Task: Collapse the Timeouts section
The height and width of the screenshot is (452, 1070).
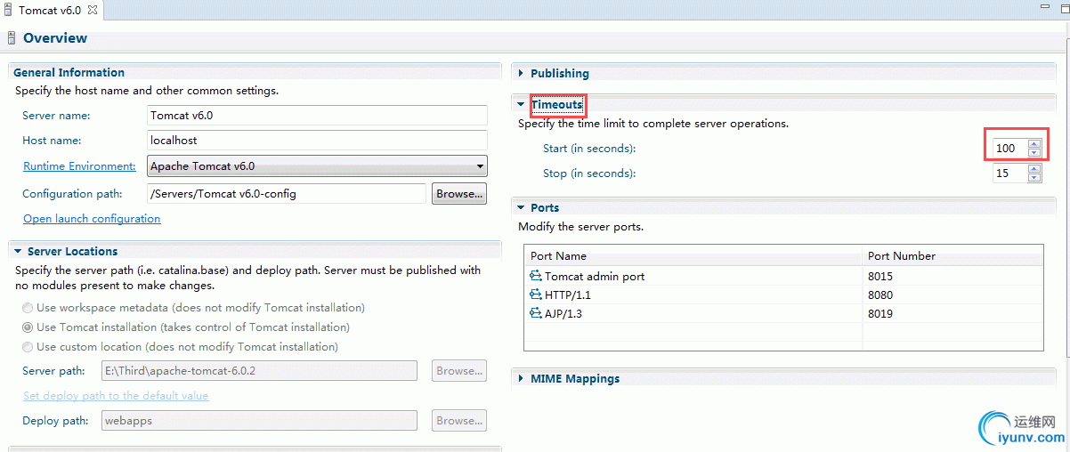Action: point(521,104)
